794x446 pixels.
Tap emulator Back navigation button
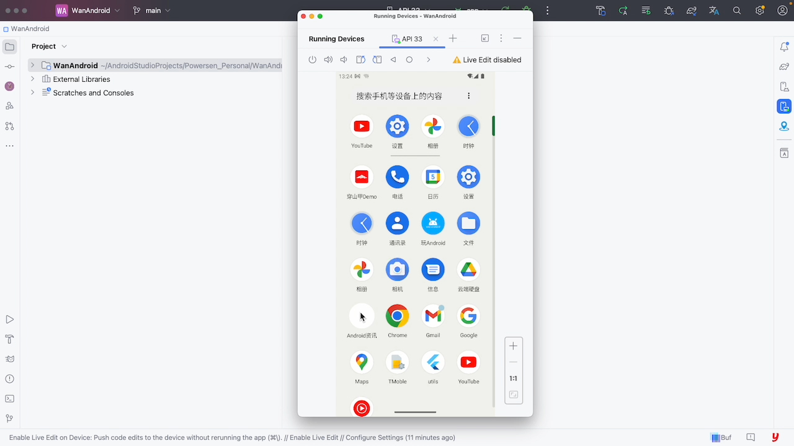[393, 59]
